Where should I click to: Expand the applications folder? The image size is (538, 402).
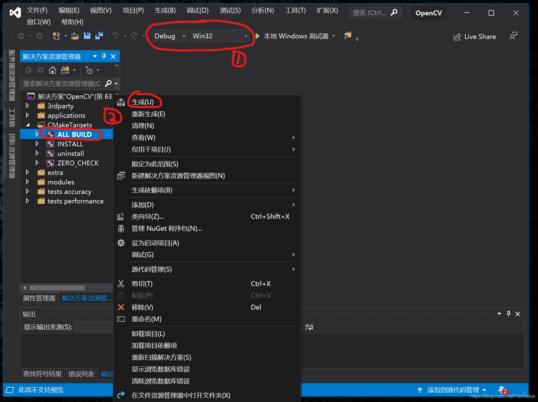[x=27, y=115]
